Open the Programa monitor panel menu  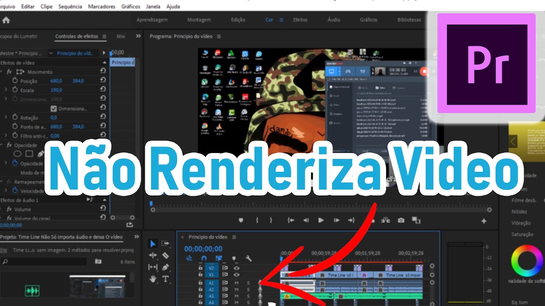pos(219,37)
